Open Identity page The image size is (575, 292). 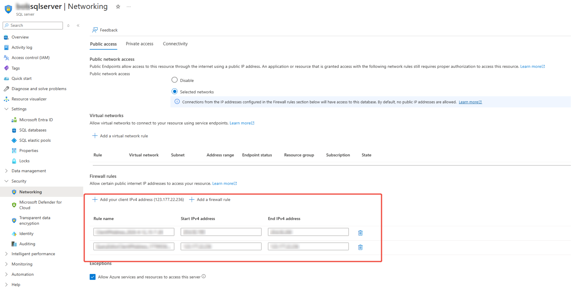(x=26, y=234)
